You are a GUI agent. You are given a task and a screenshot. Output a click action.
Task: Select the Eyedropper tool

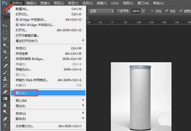click(x=5, y=58)
